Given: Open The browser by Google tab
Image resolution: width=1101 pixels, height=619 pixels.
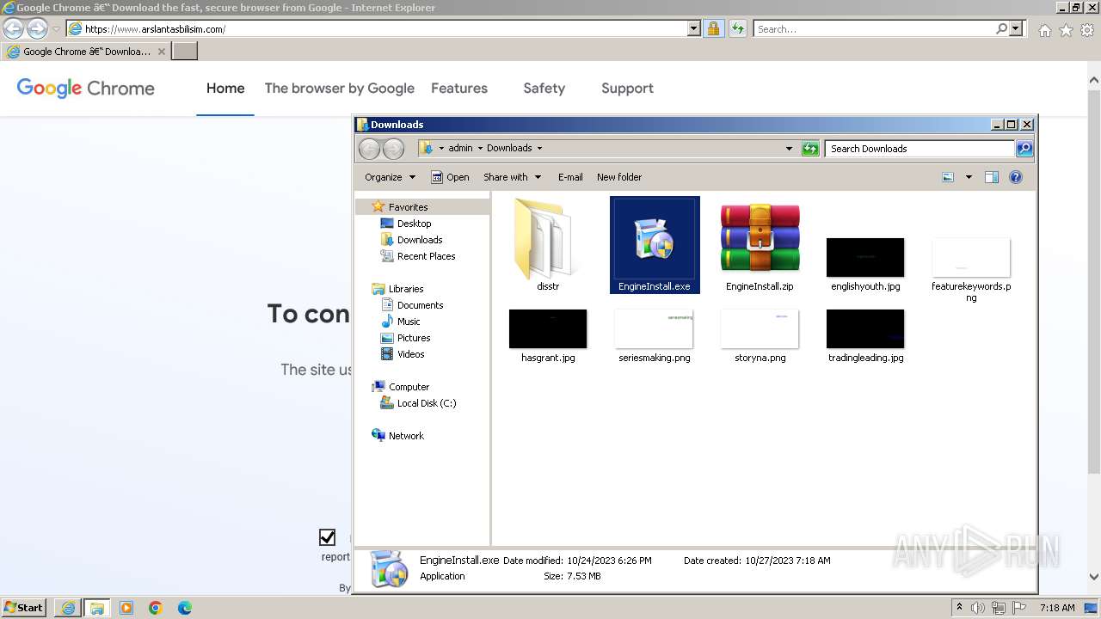Looking at the screenshot, I should tap(340, 89).
